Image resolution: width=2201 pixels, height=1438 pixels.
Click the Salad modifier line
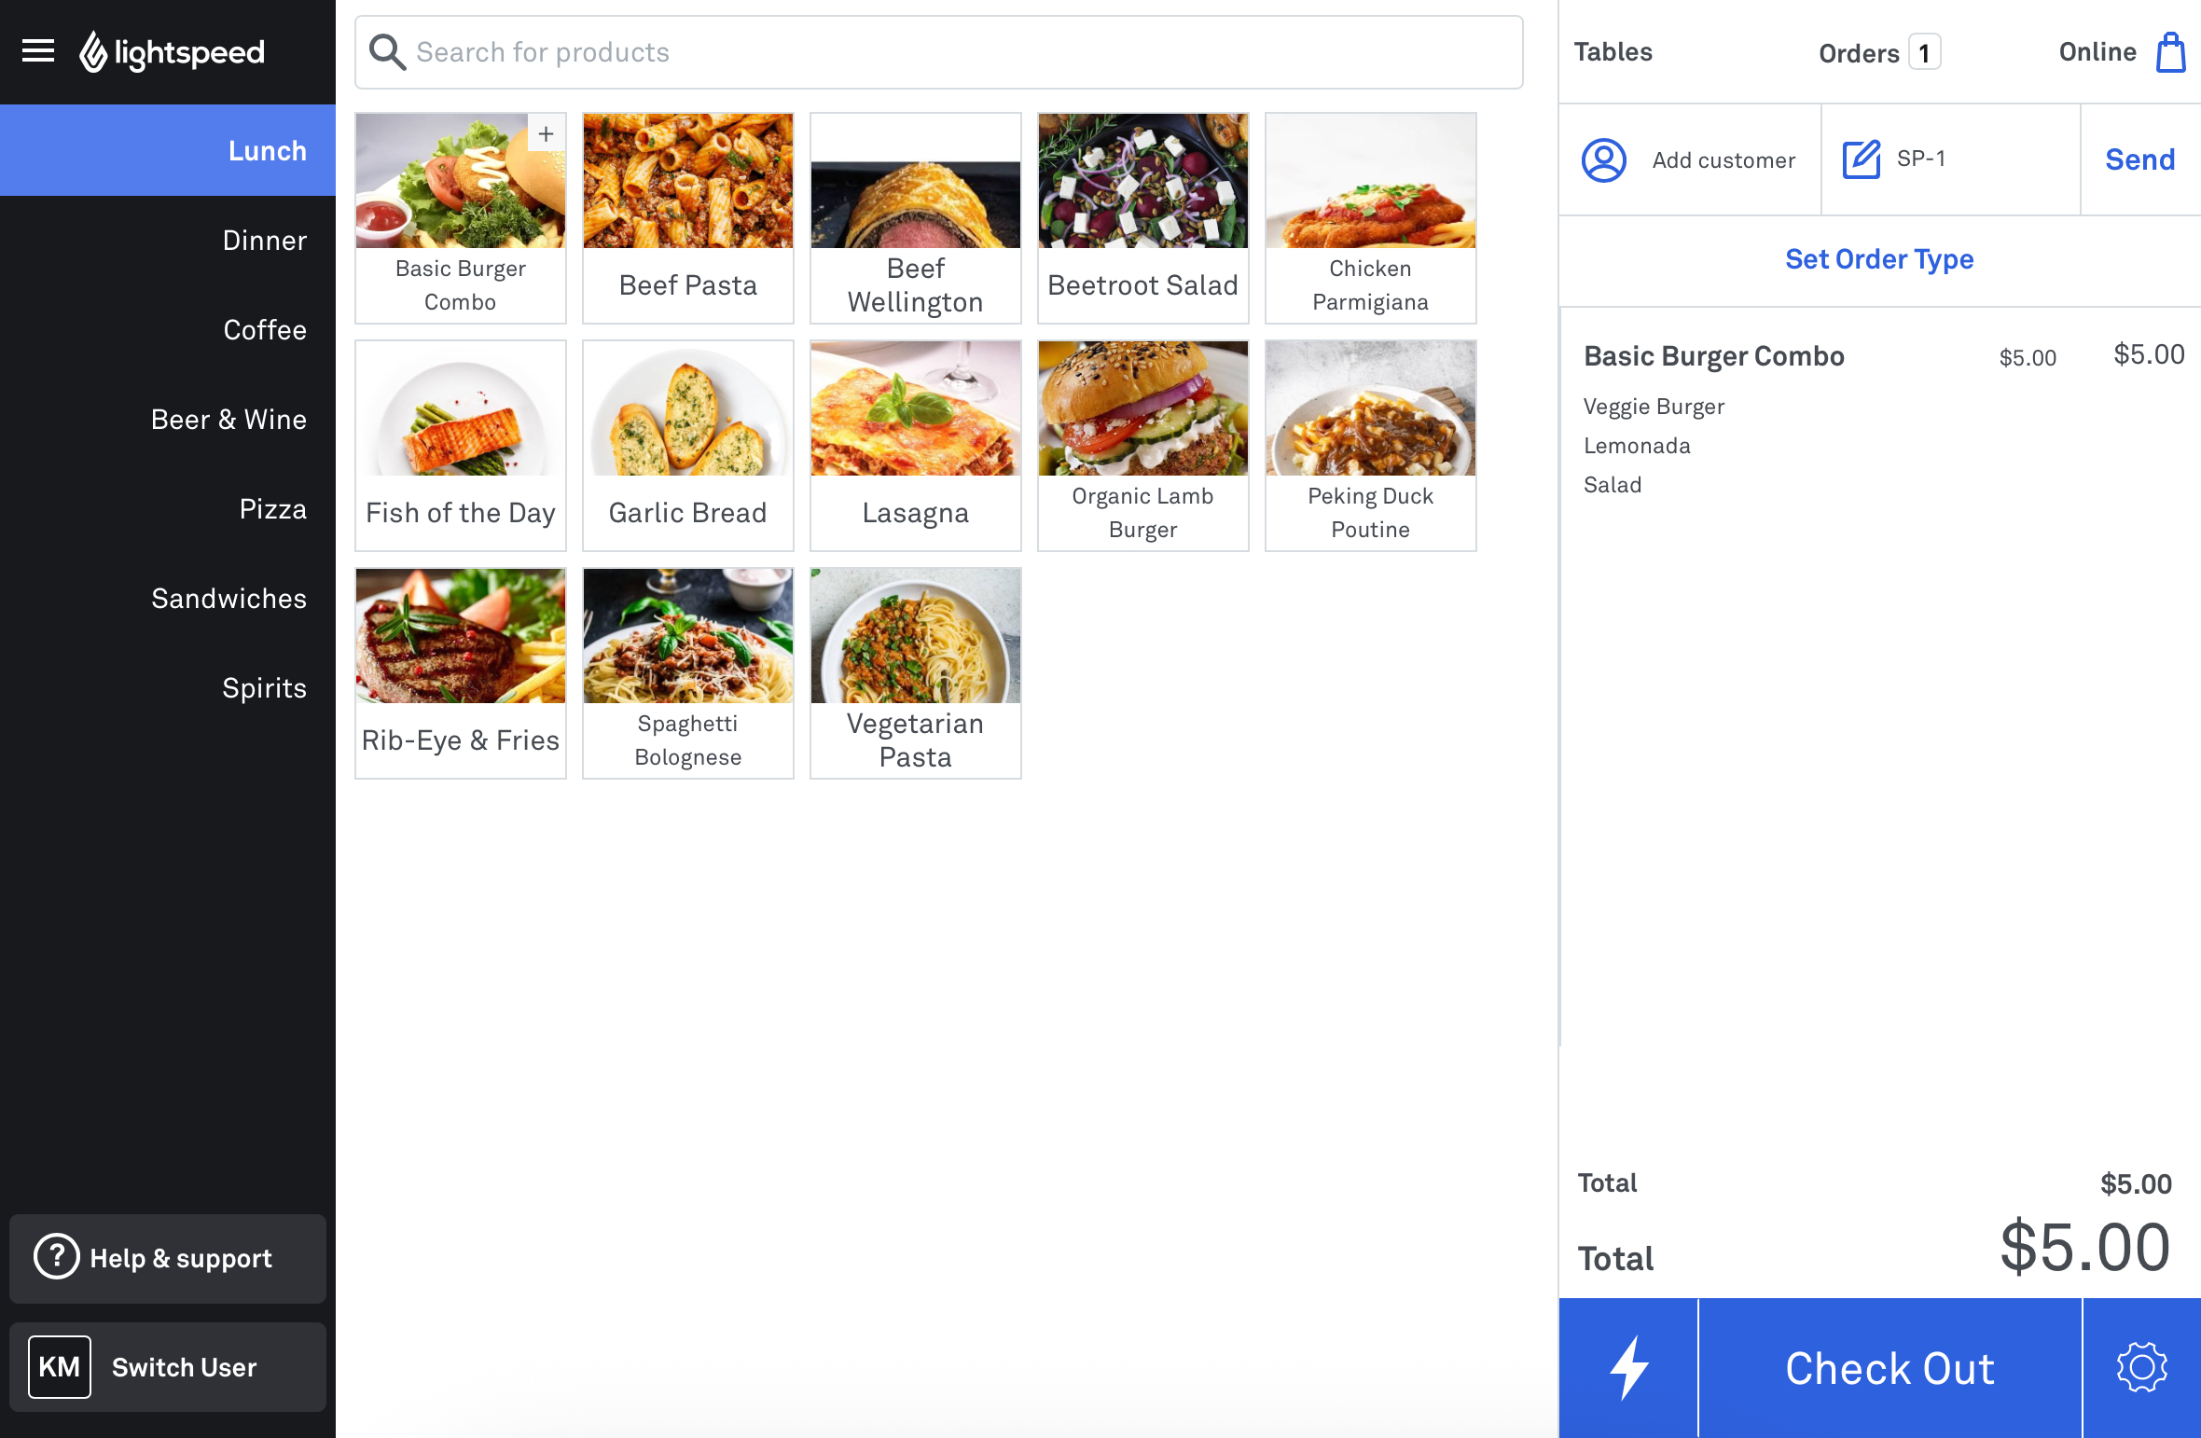click(1613, 485)
